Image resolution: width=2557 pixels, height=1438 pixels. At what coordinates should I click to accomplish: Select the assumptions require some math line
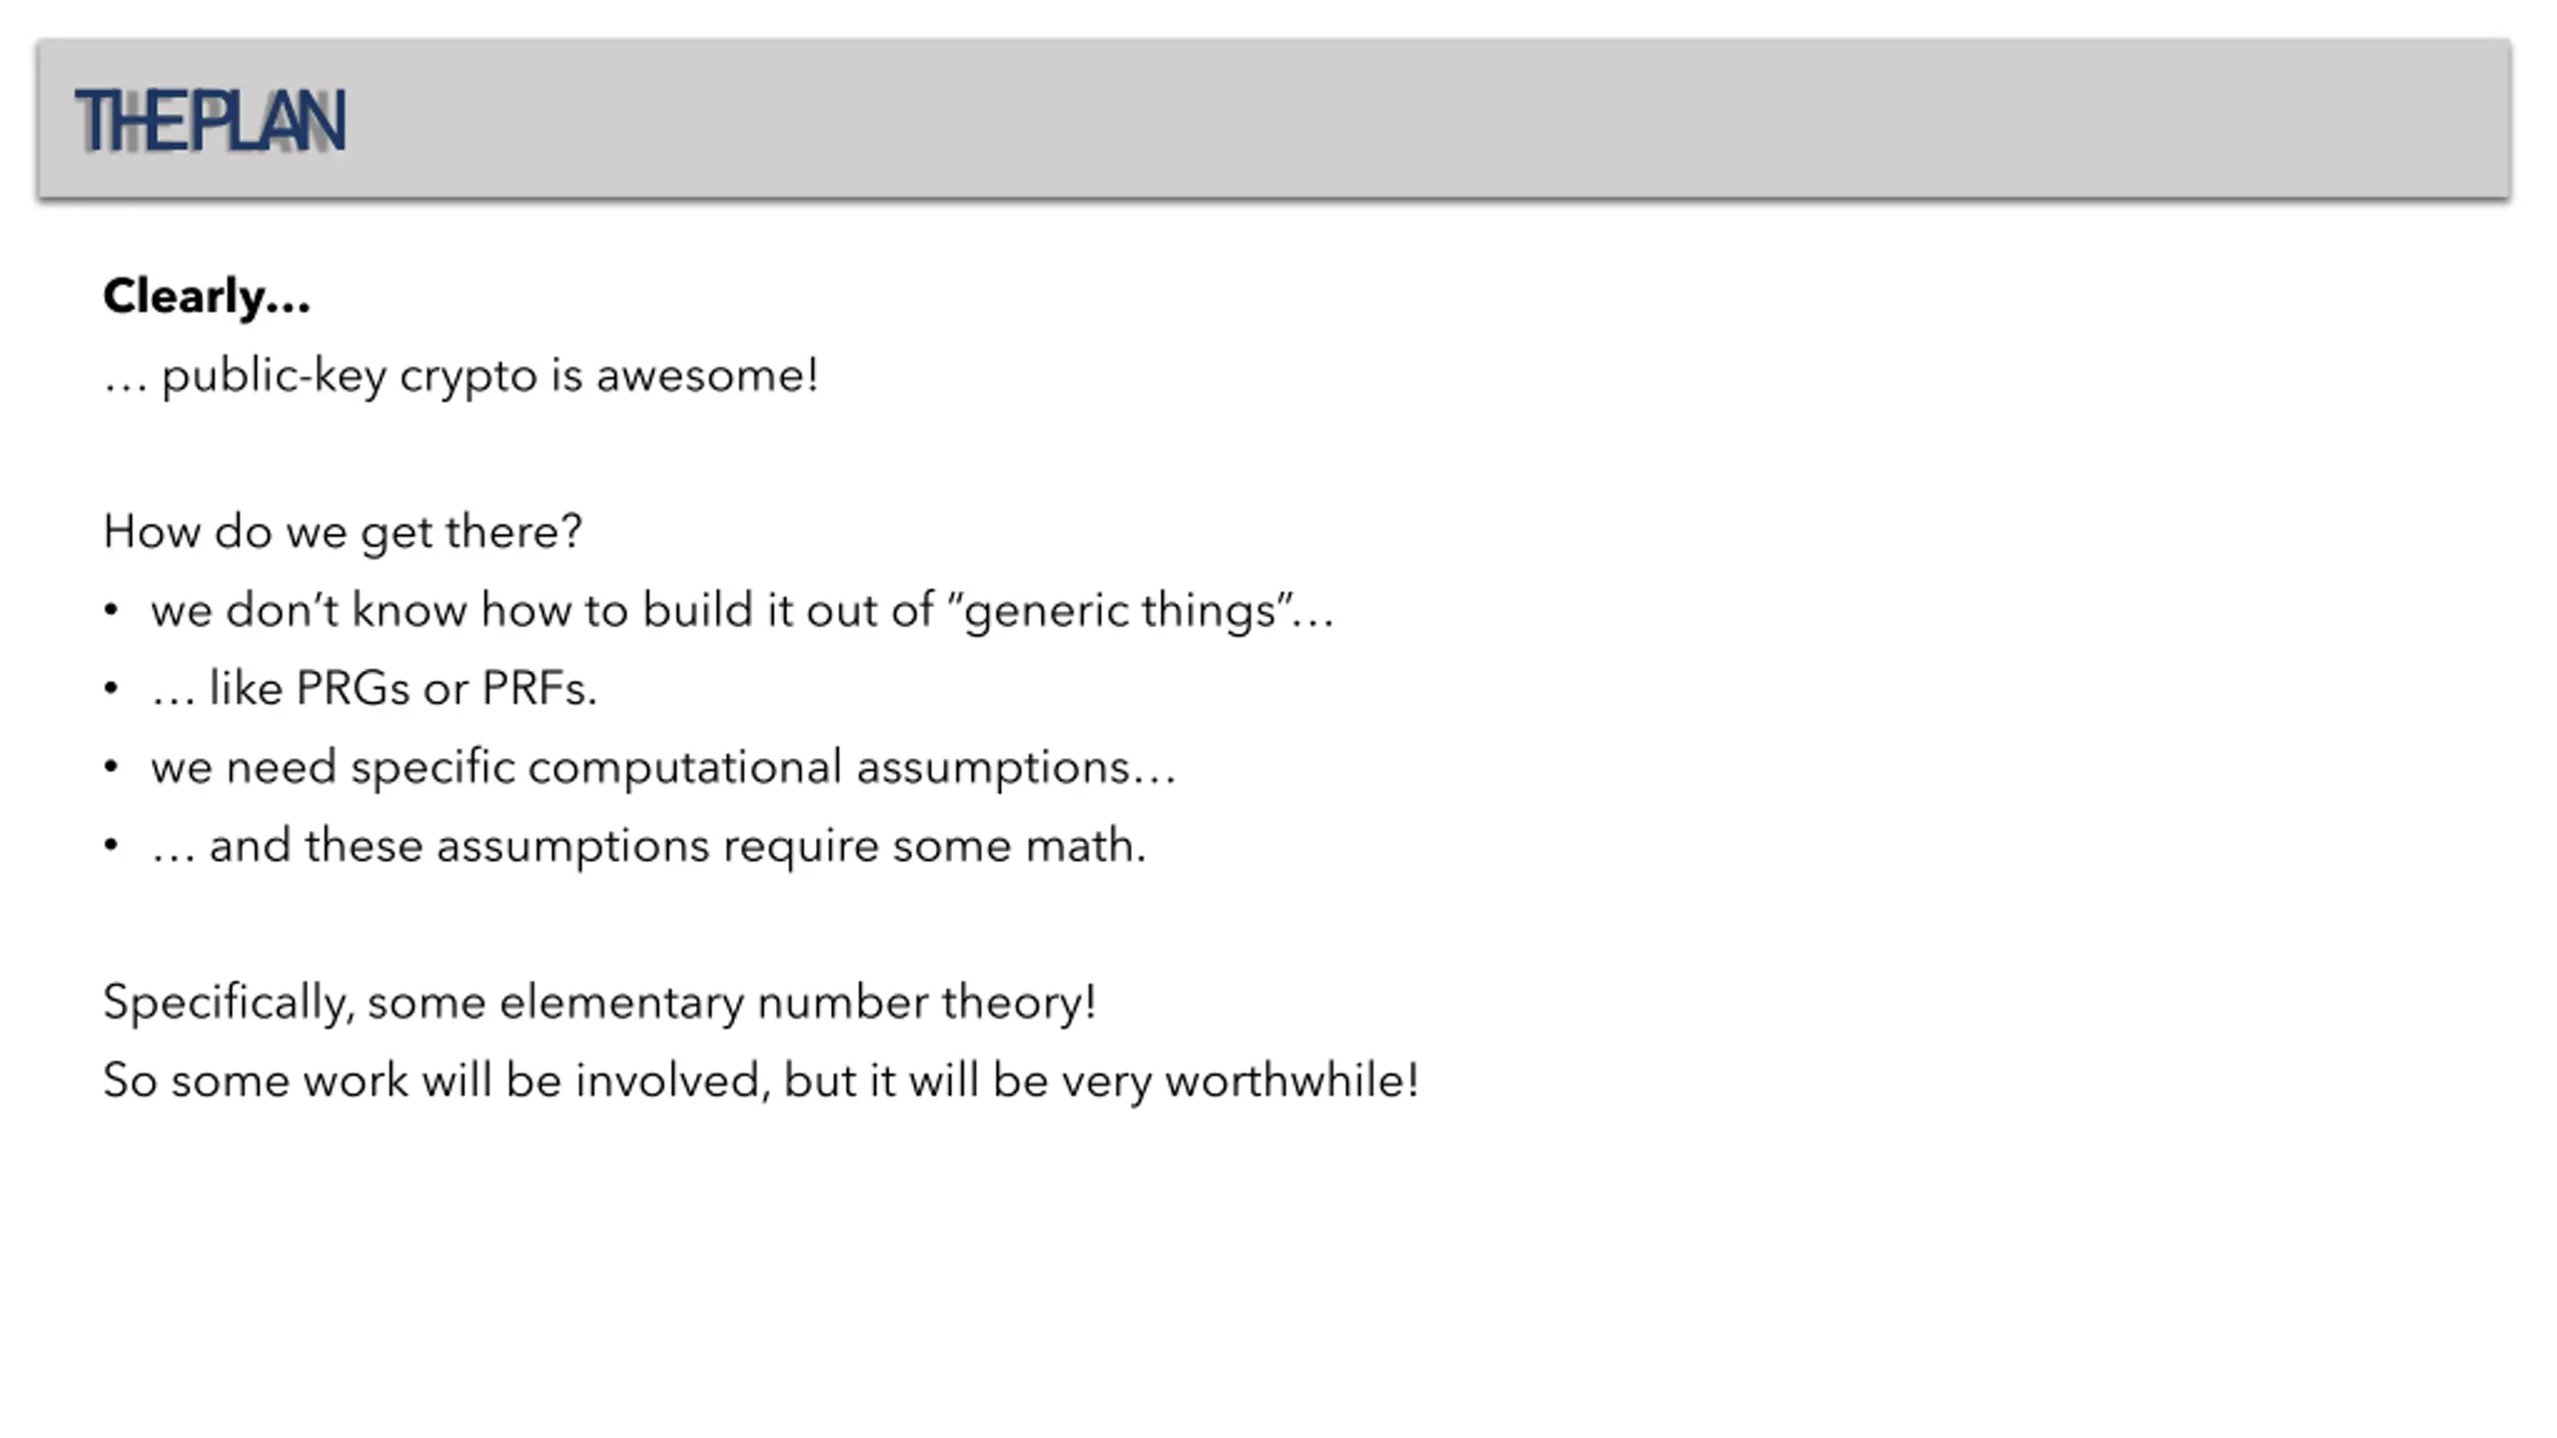(x=648, y=846)
